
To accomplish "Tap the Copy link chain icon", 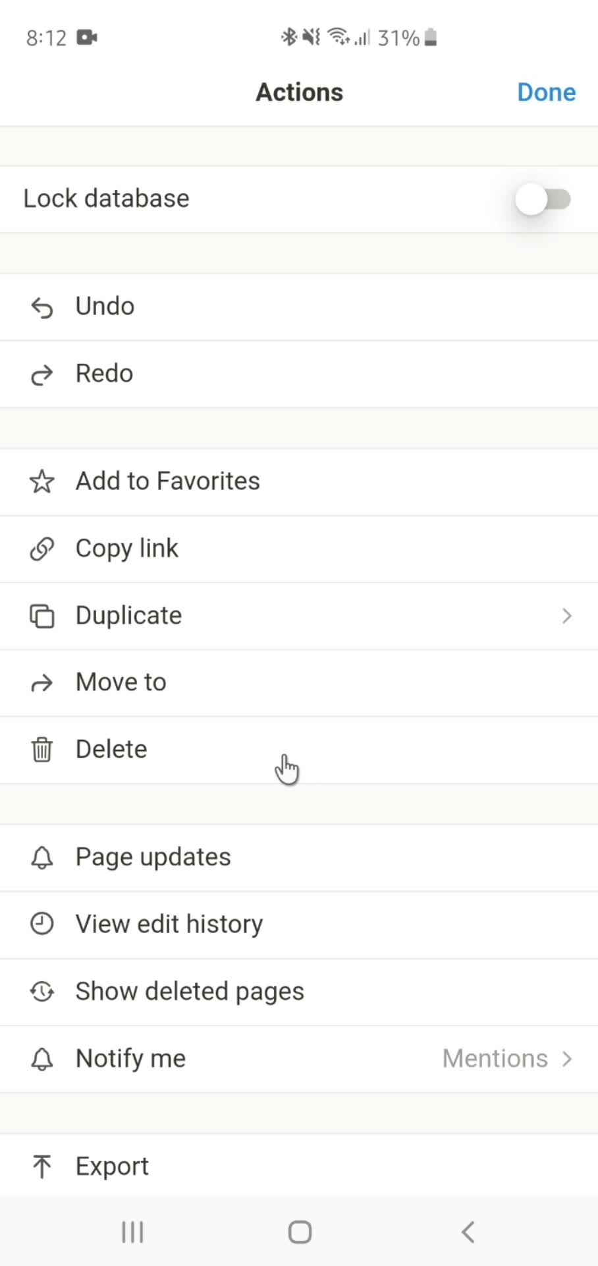I will (x=41, y=549).
